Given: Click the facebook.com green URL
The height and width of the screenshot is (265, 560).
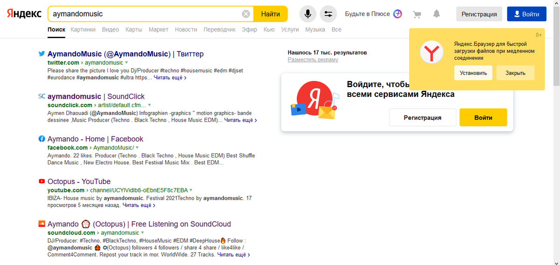Looking at the screenshot, I should 67,148.
